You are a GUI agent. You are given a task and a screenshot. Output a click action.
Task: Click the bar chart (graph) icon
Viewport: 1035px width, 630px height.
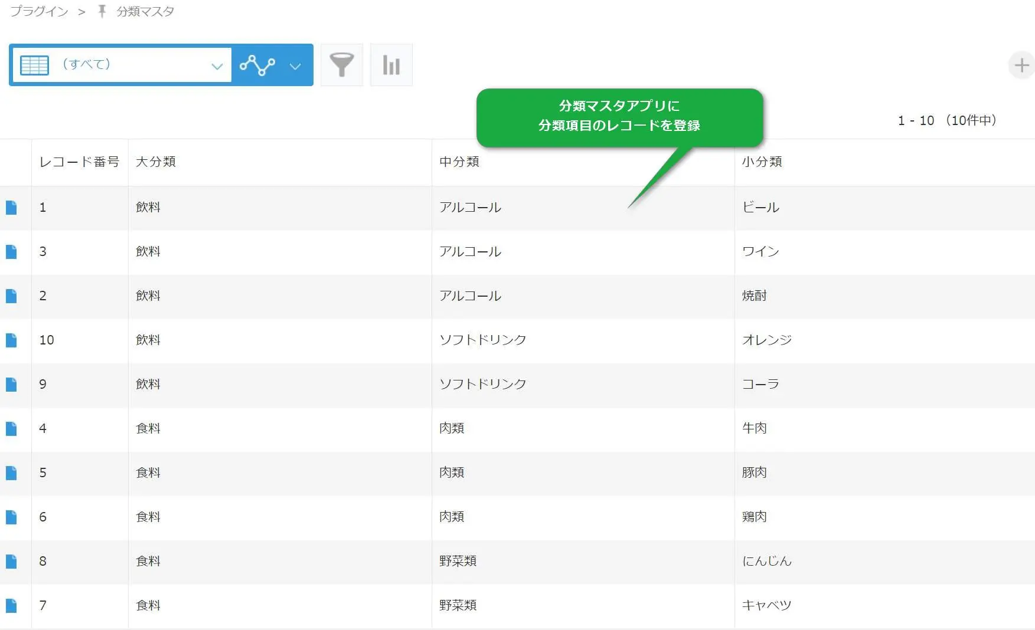point(391,65)
